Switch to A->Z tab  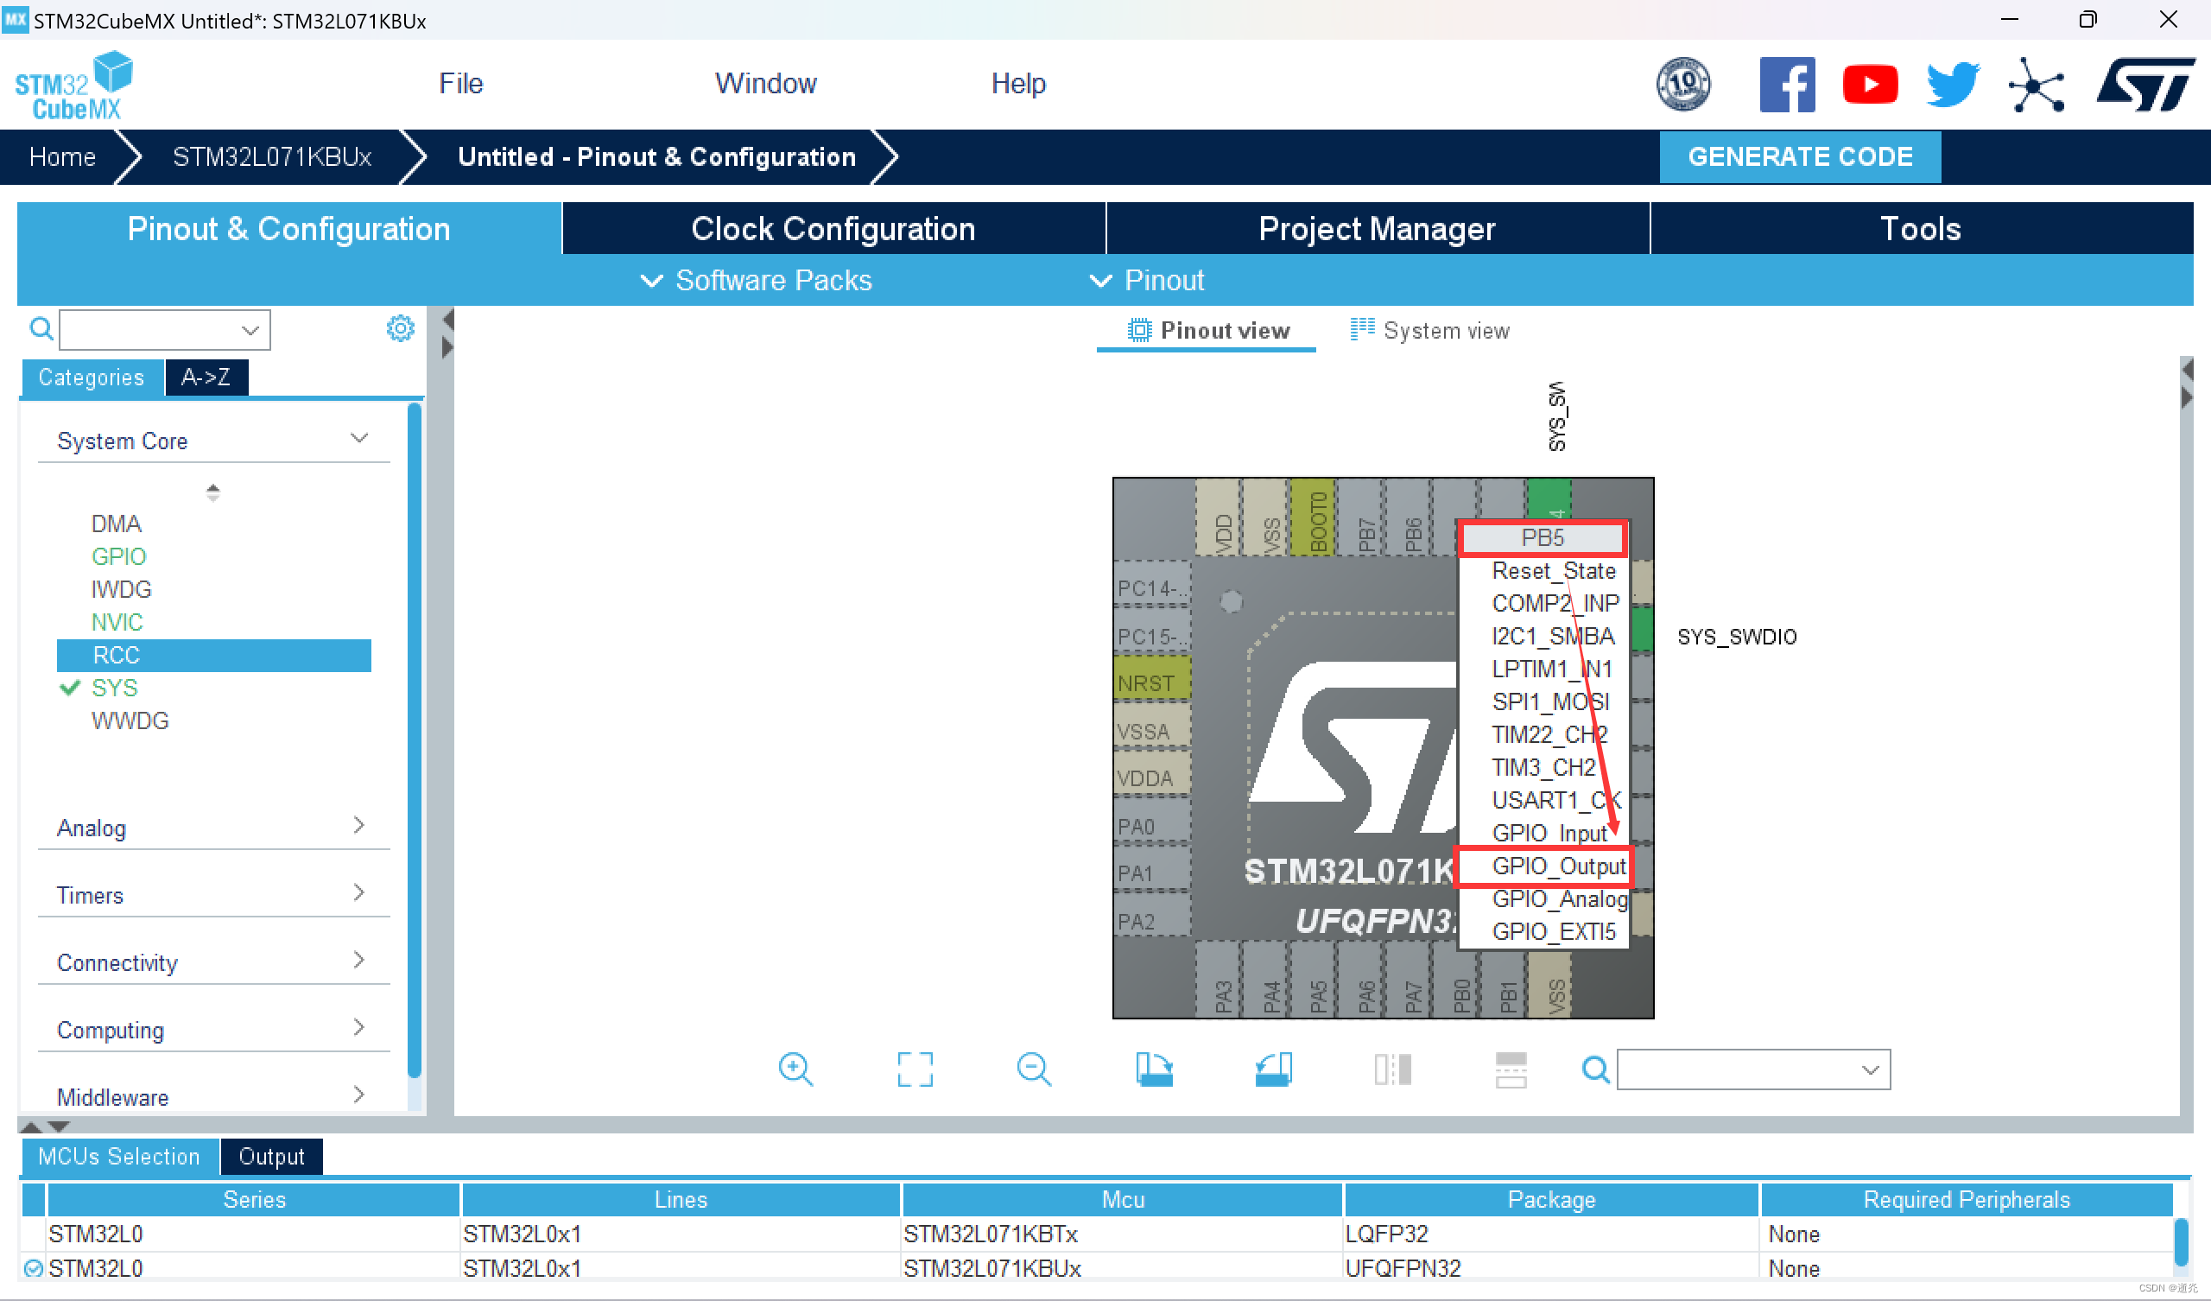(x=206, y=378)
